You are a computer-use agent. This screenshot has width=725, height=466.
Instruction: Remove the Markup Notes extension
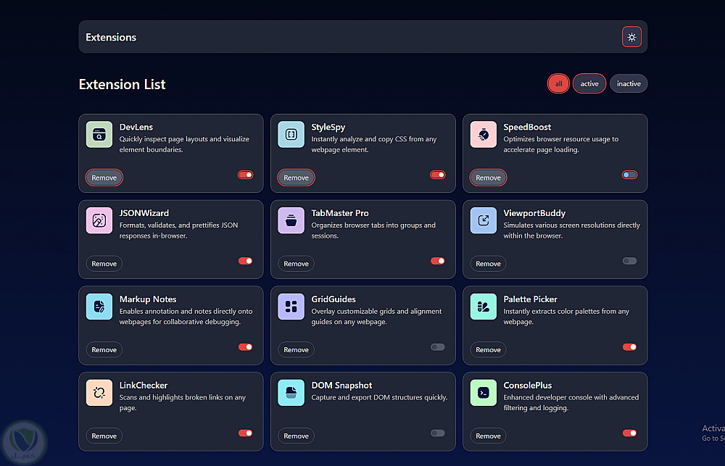tap(104, 349)
